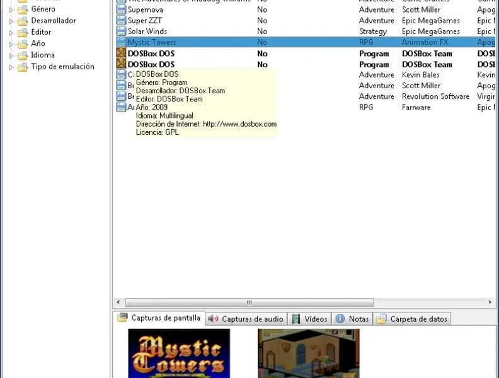Open the Vídeos tab
499x378 pixels.
(x=309, y=319)
